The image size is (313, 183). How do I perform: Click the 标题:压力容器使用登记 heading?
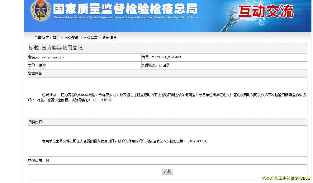pos(55,48)
